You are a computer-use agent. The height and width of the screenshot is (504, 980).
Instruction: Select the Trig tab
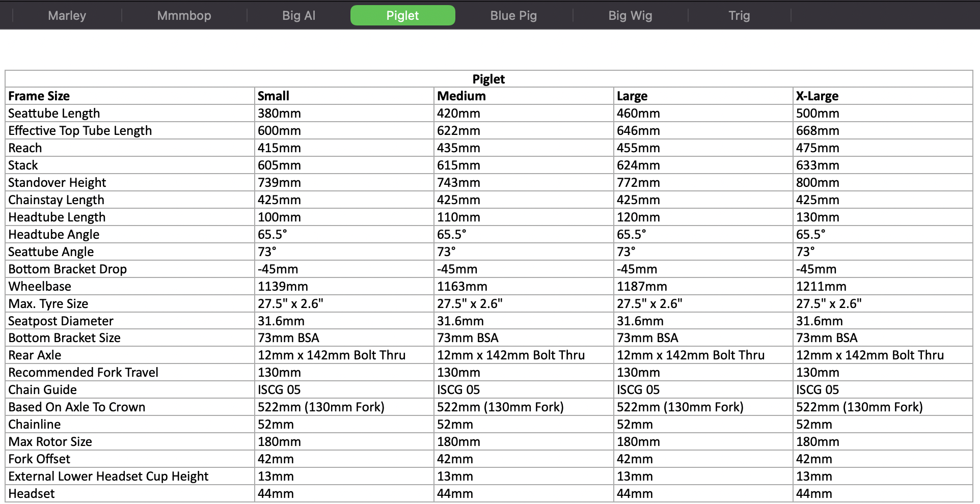coord(739,15)
